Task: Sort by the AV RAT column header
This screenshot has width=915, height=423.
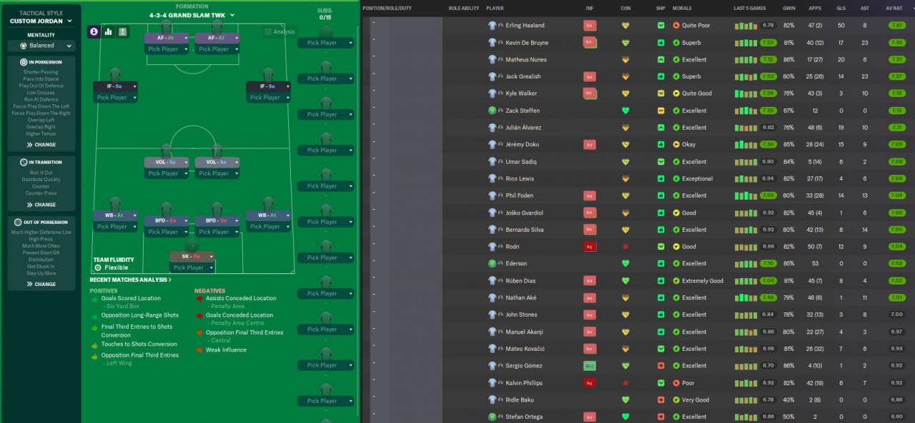Action: tap(894, 8)
